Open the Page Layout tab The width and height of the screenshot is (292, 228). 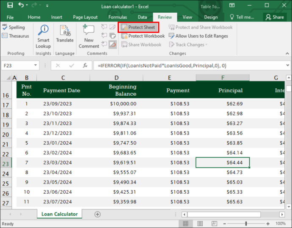pos(85,17)
